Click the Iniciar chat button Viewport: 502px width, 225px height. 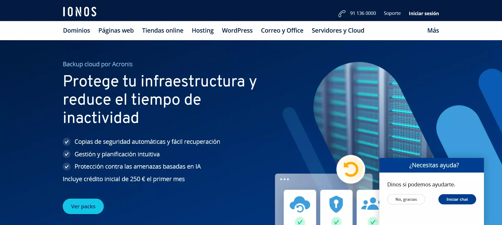(457, 199)
